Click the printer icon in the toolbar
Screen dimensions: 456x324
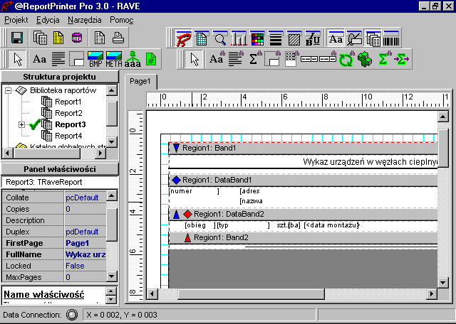click(118, 38)
